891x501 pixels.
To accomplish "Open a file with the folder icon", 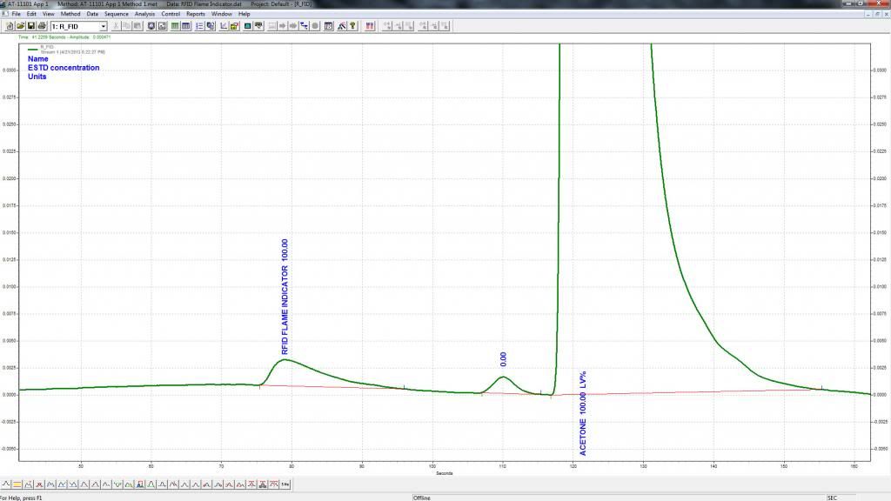I will pos(20,26).
